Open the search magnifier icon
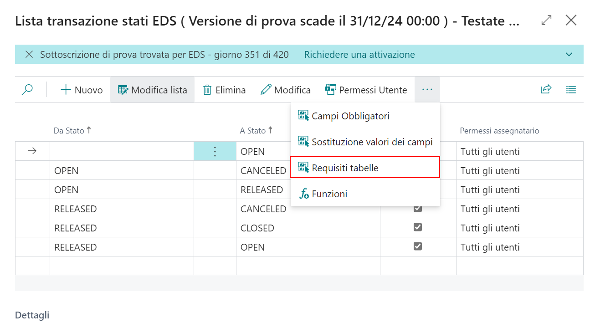 pyautogui.click(x=27, y=90)
